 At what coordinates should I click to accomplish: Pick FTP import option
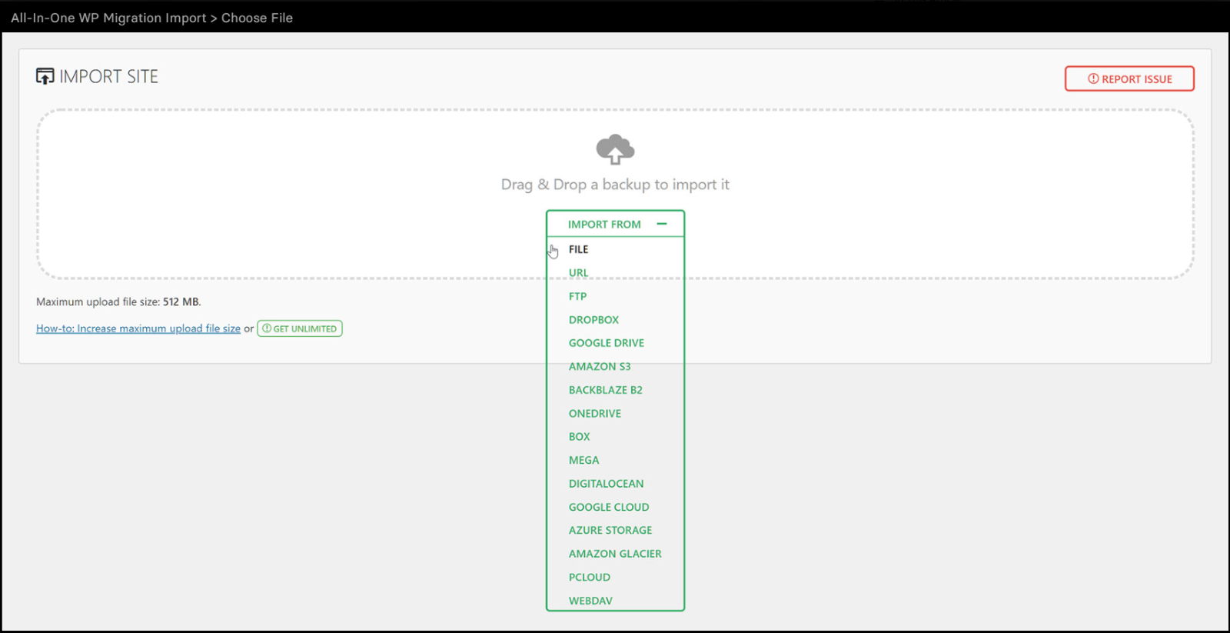[x=577, y=296]
